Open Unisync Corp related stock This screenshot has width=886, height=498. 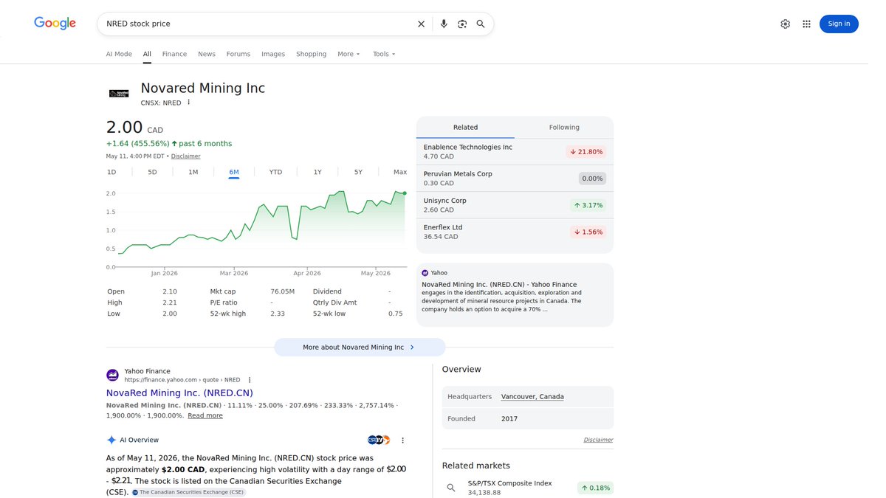coord(515,205)
